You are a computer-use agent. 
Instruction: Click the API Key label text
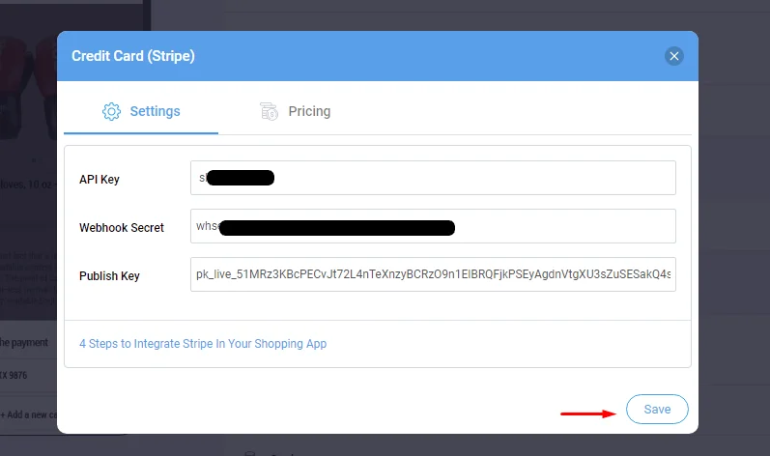(x=100, y=179)
